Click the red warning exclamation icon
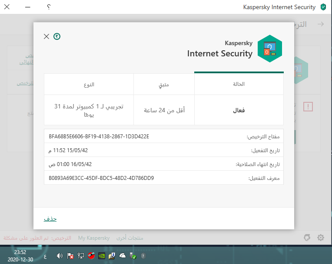332x264 pixels. tap(308, 107)
